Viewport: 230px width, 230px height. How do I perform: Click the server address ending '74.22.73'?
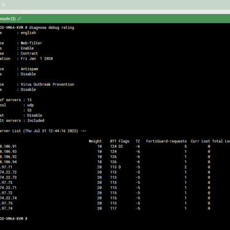click(8, 177)
